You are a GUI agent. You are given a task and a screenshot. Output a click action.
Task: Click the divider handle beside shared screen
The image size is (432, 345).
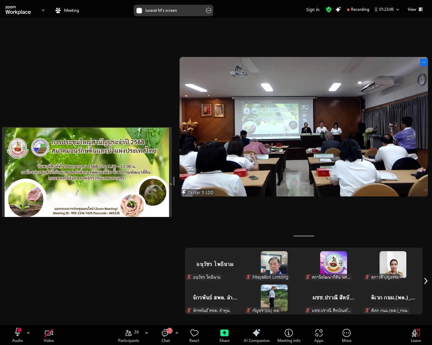coord(173,181)
